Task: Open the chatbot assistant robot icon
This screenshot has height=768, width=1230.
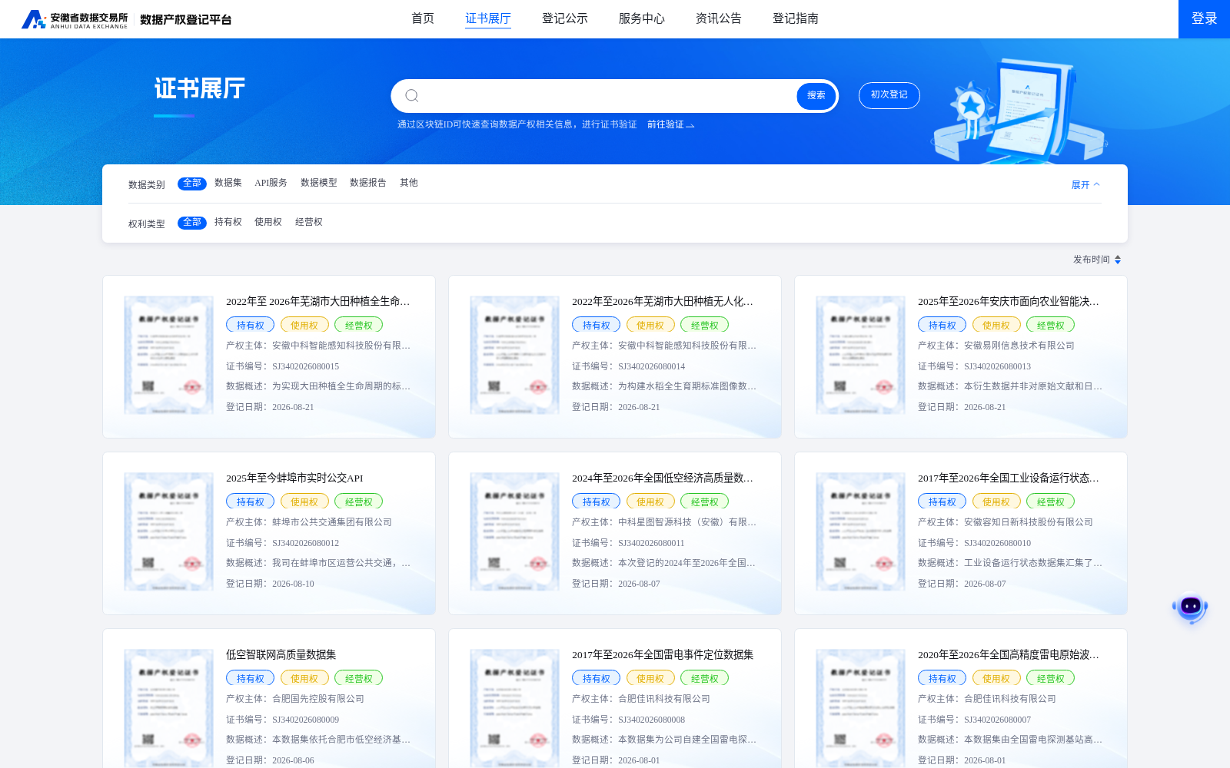Action: click(1190, 607)
